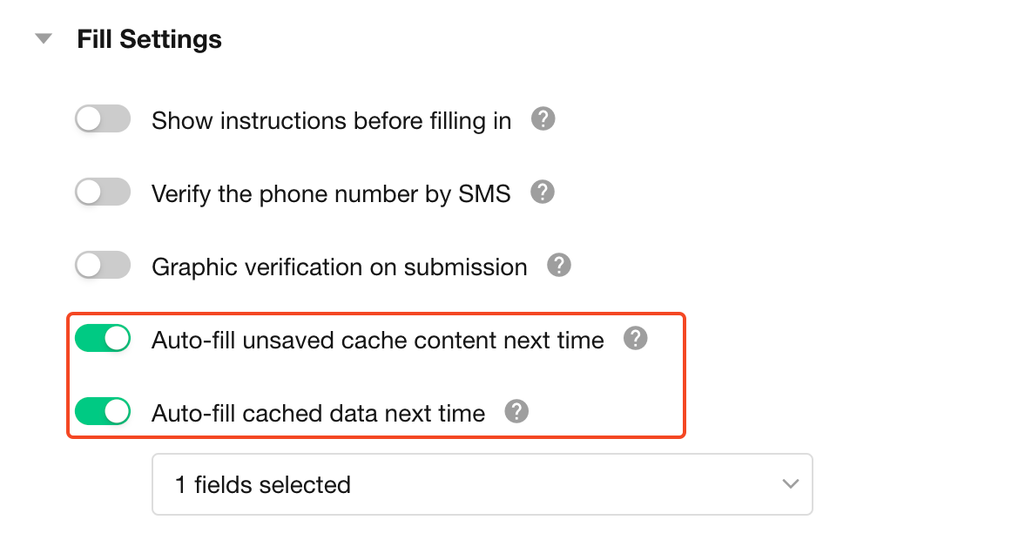Screen dimensions: 1012x547
Task: Enable Graphic verification on submission switch
Action: [103, 266]
